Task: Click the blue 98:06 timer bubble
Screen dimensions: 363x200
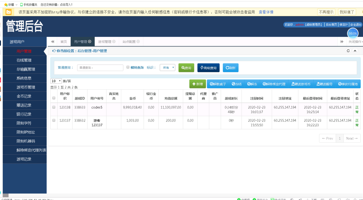Action: [x=353, y=33]
